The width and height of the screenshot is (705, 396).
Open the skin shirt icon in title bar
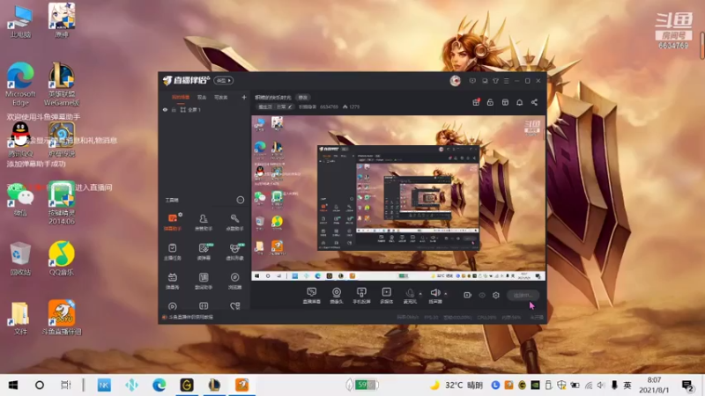(x=495, y=81)
